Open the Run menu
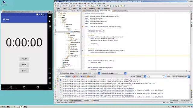Image resolution: width=193 pixels, height=108 pixels. click(88, 3)
